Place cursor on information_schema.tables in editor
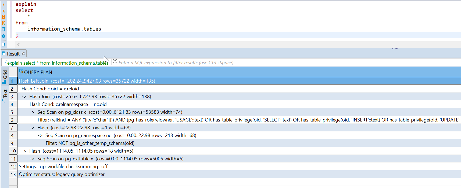This screenshot has width=461, height=188. click(64, 29)
